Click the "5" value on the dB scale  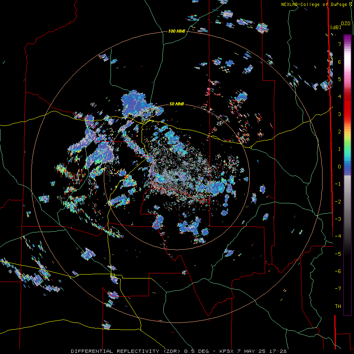click(x=339, y=79)
